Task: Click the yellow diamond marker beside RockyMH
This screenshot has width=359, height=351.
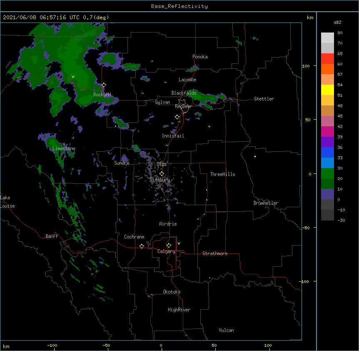Action: coord(104,85)
